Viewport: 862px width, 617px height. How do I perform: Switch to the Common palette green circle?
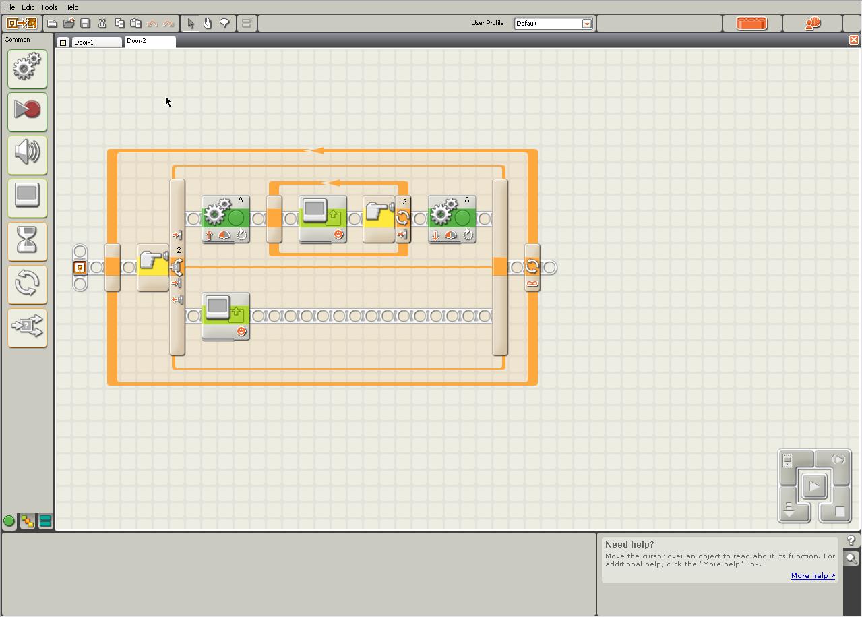[x=9, y=521]
